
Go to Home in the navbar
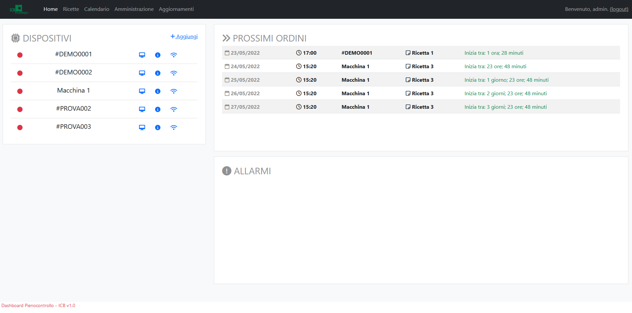click(x=50, y=9)
